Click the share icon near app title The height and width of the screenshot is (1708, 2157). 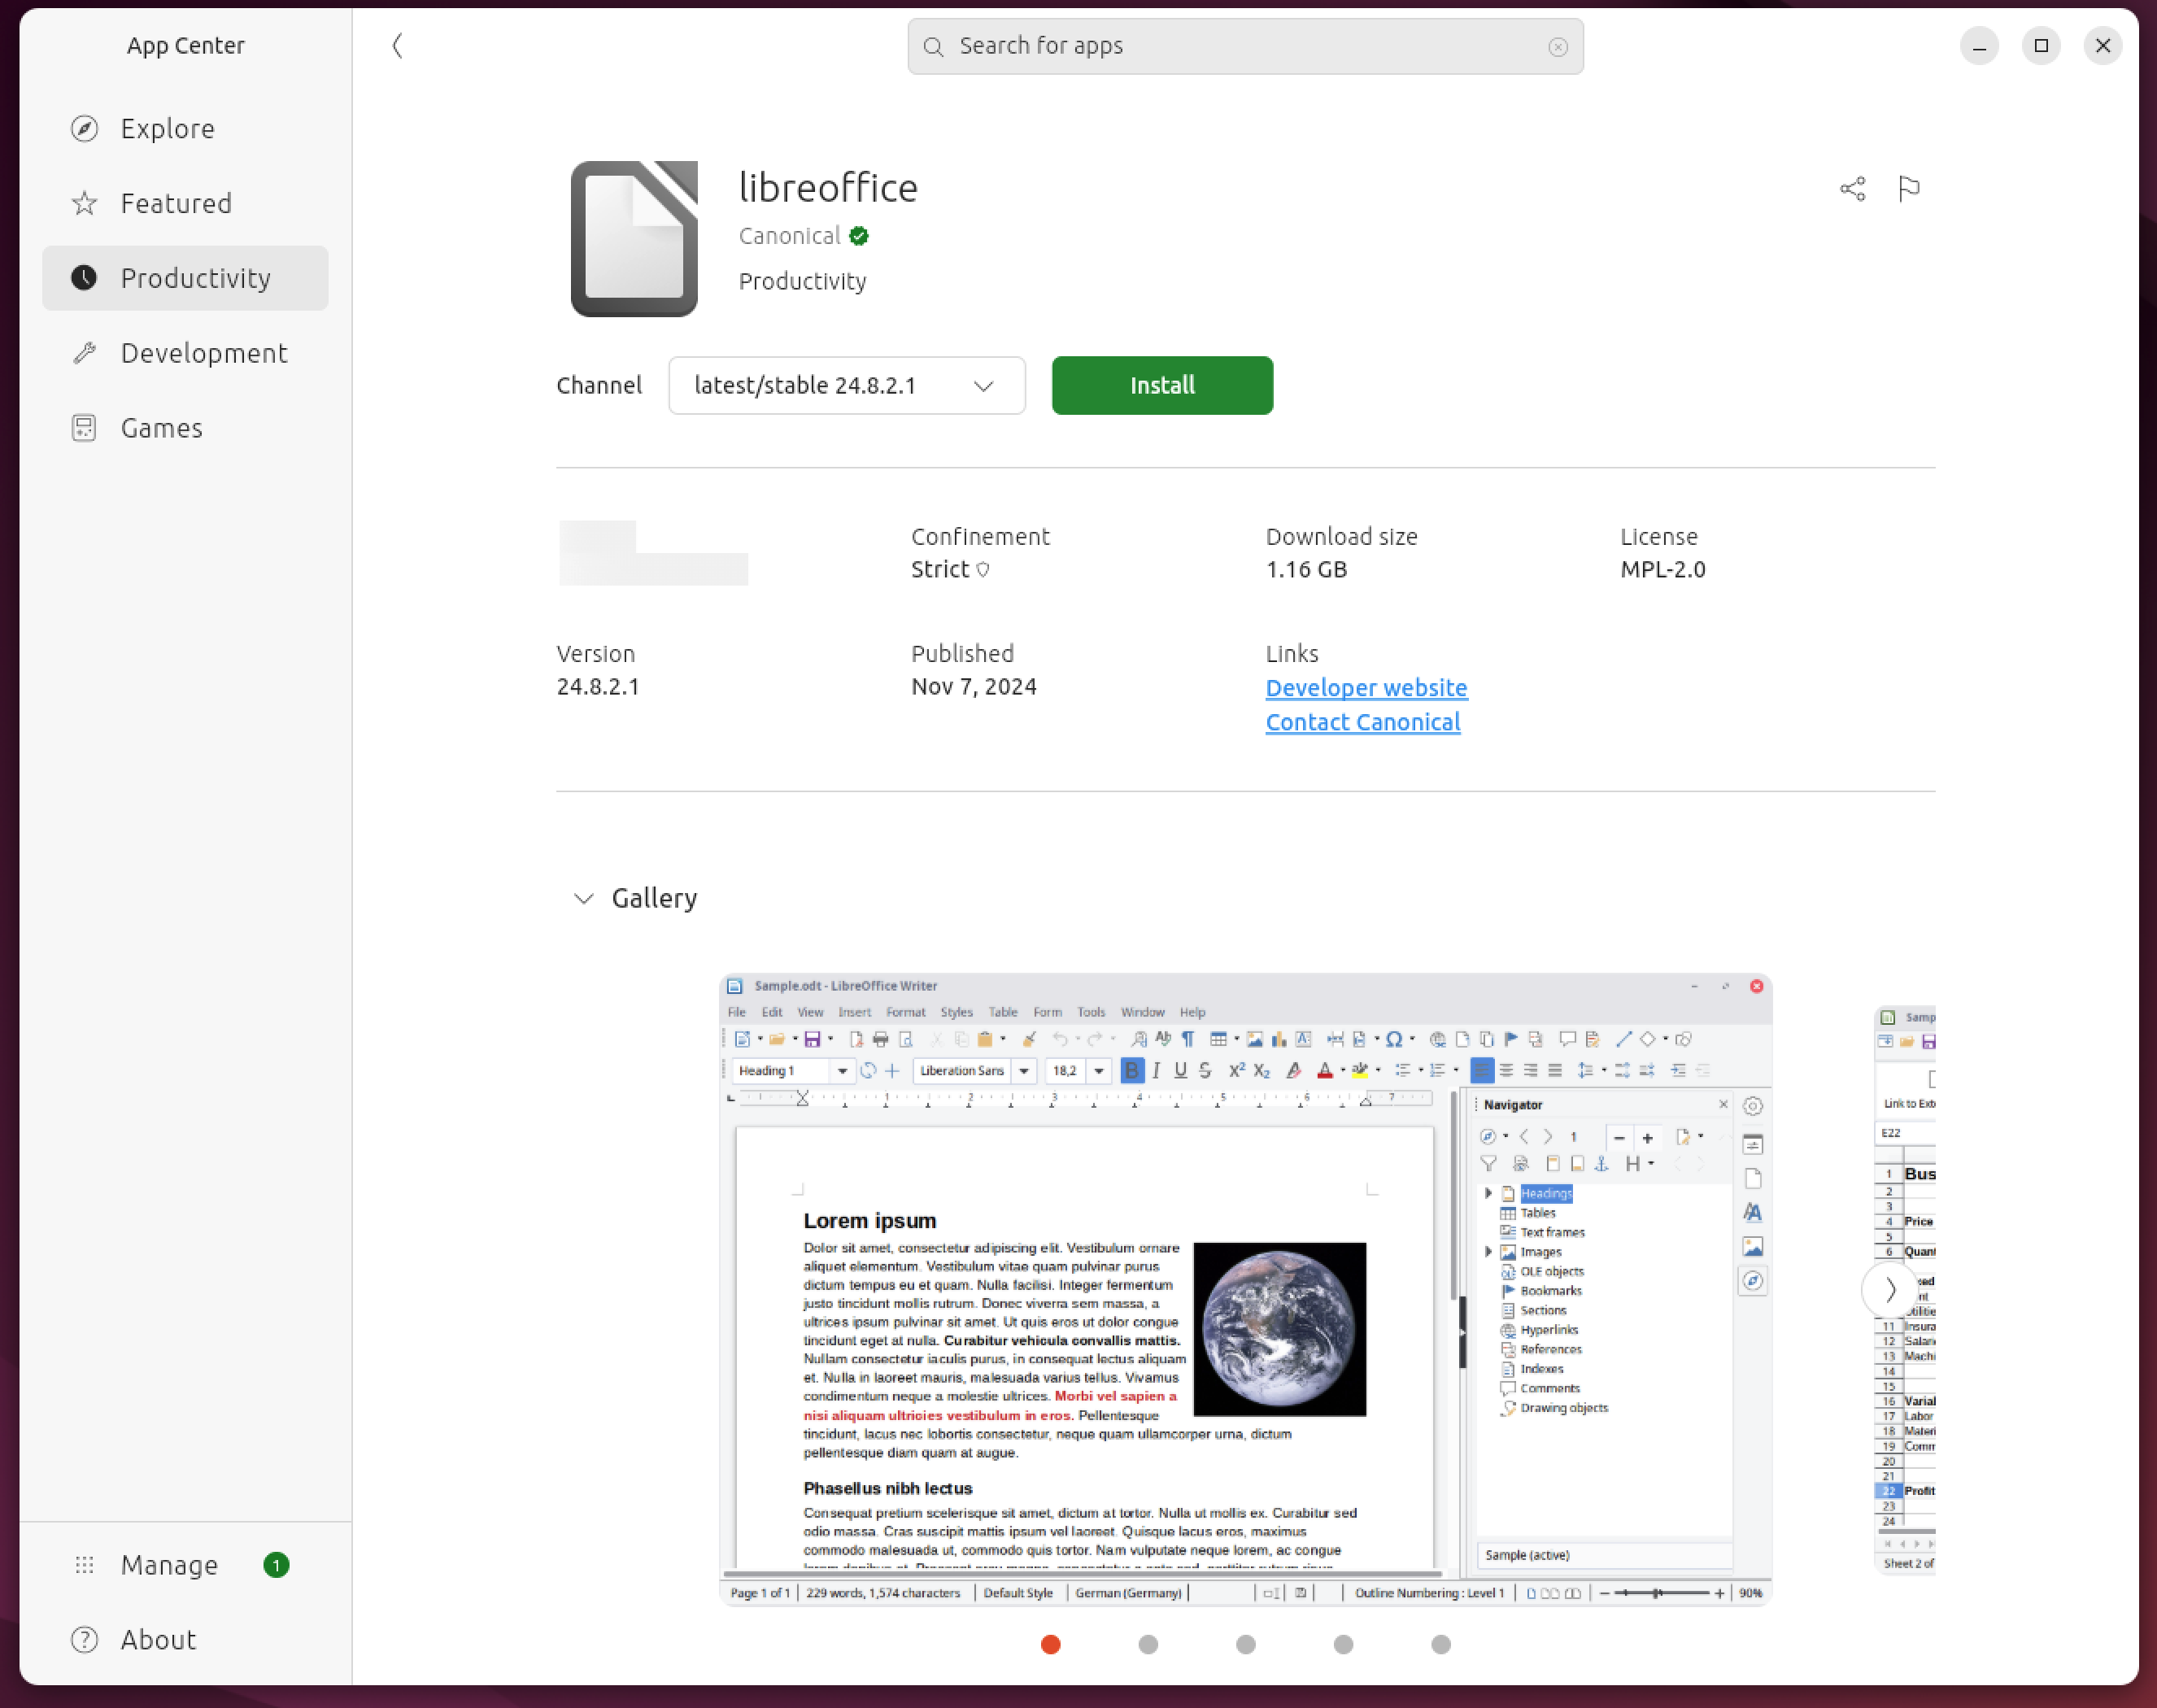(x=1852, y=189)
